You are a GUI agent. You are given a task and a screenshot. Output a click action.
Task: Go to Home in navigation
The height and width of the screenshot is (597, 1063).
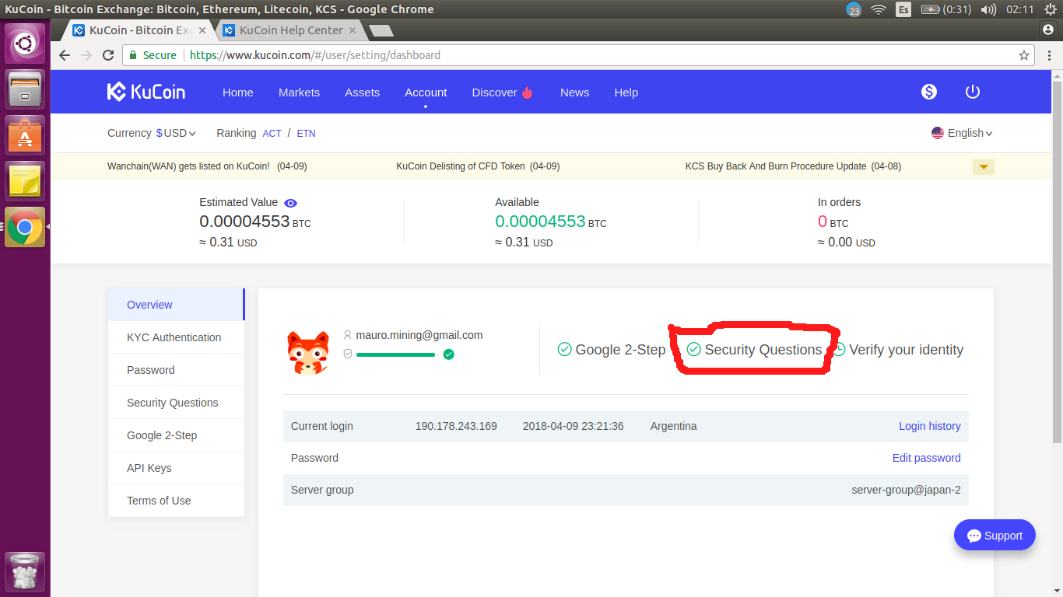(238, 92)
